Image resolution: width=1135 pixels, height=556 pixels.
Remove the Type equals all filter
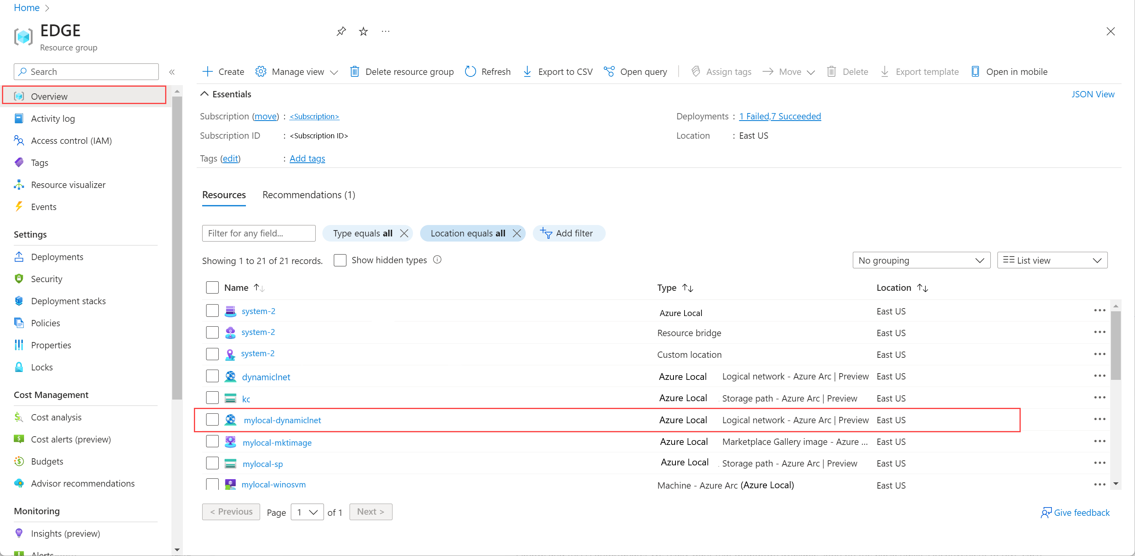[x=404, y=233]
